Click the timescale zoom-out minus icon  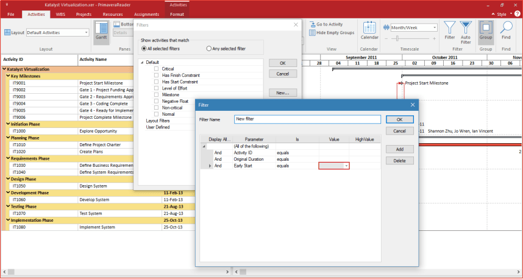[386, 38]
